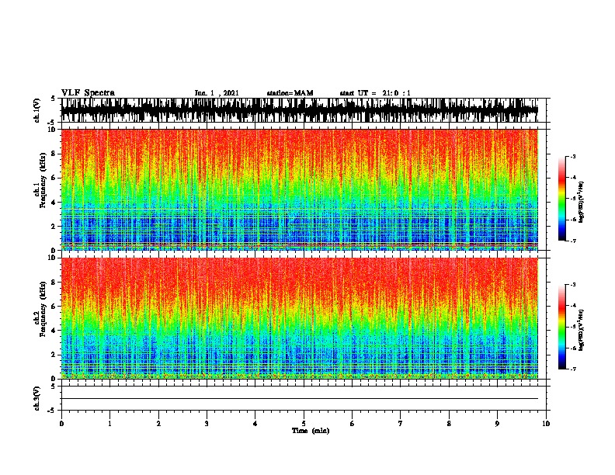Click the "Time (min)" axis title

click(311, 431)
